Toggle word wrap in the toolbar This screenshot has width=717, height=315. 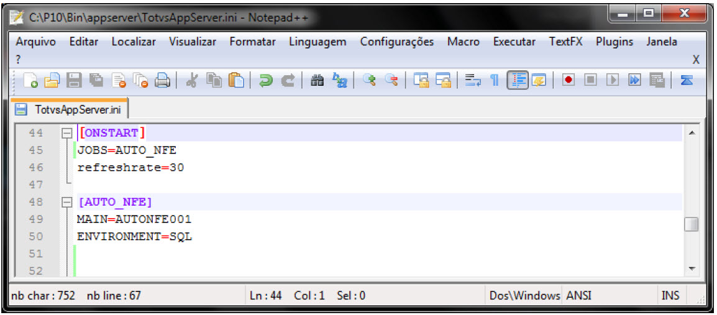(473, 80)
